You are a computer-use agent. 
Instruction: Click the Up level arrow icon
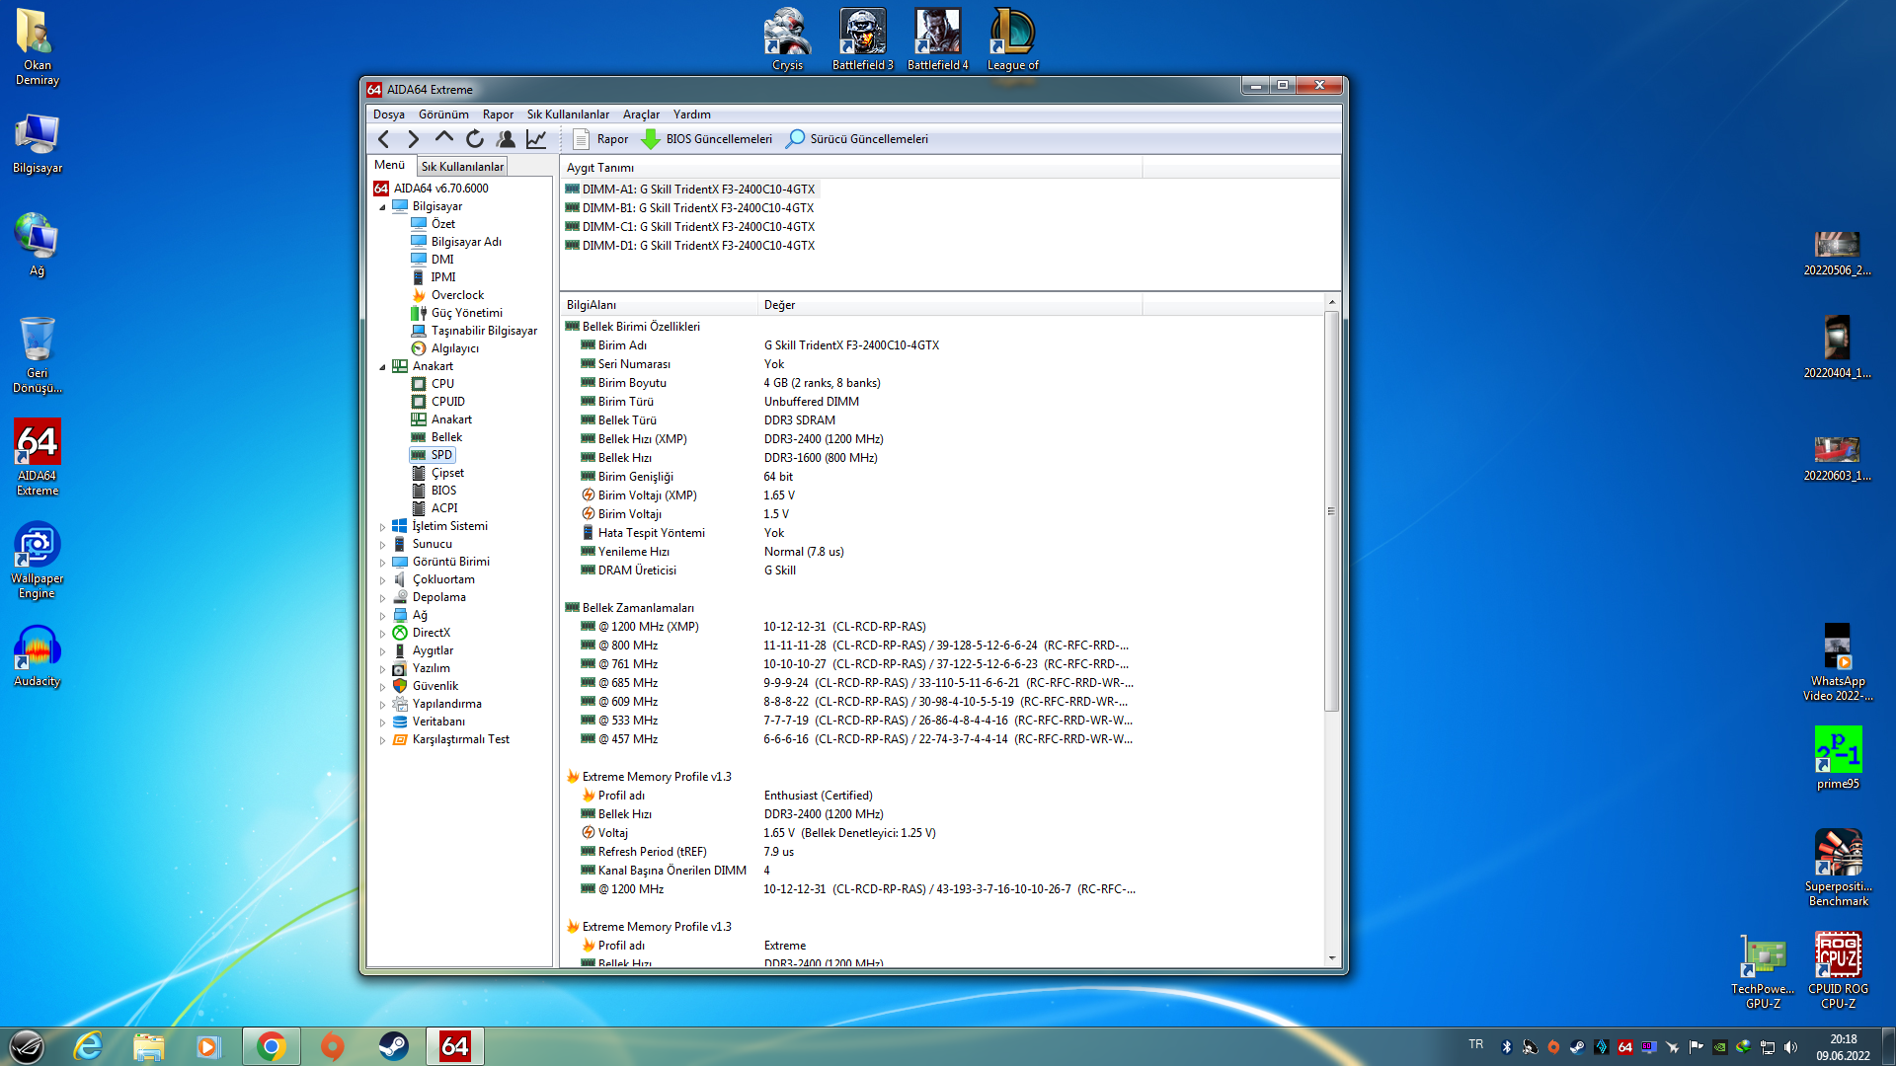pos(444,139)
